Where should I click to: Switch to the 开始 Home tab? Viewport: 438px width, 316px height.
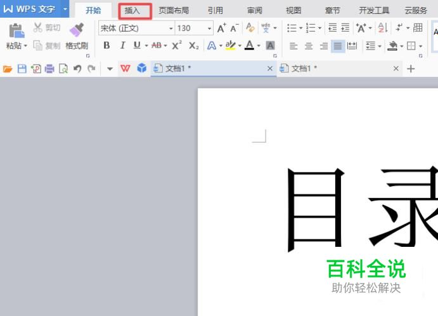point(93,11)
